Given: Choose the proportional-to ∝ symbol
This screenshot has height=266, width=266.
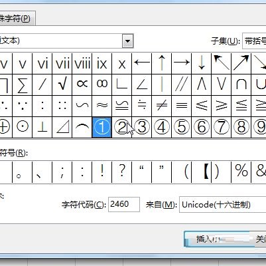Looking at the screenshot, I should [x=82, y=84].
